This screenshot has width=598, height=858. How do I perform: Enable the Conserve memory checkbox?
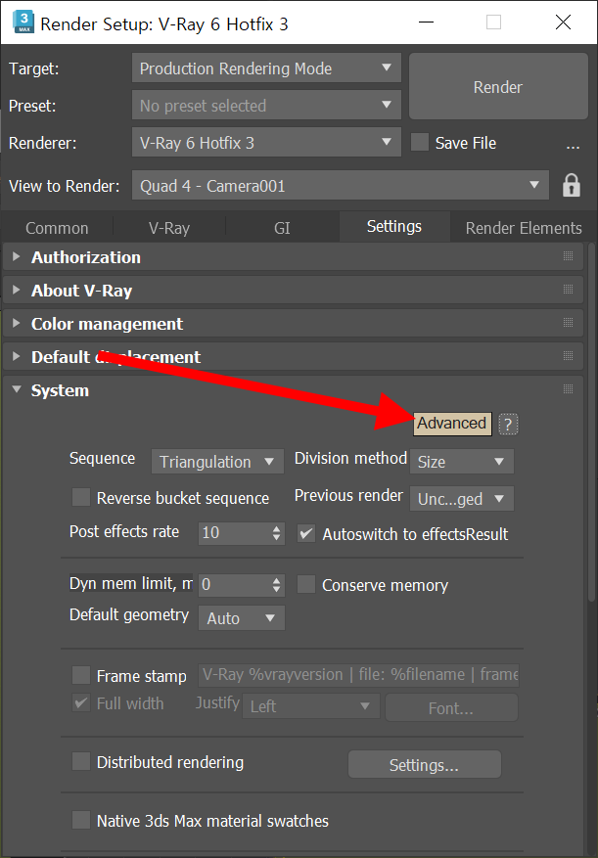click(306, 585)
